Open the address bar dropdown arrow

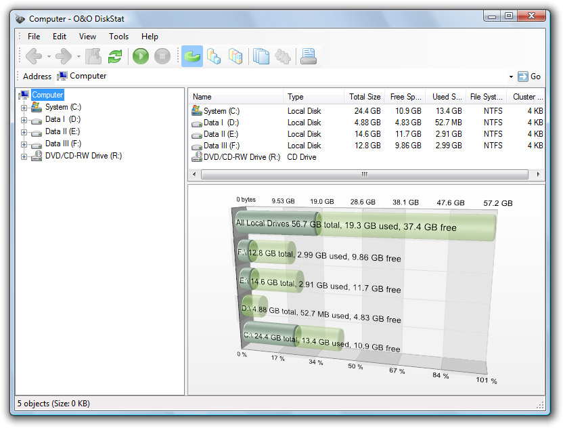511,77
